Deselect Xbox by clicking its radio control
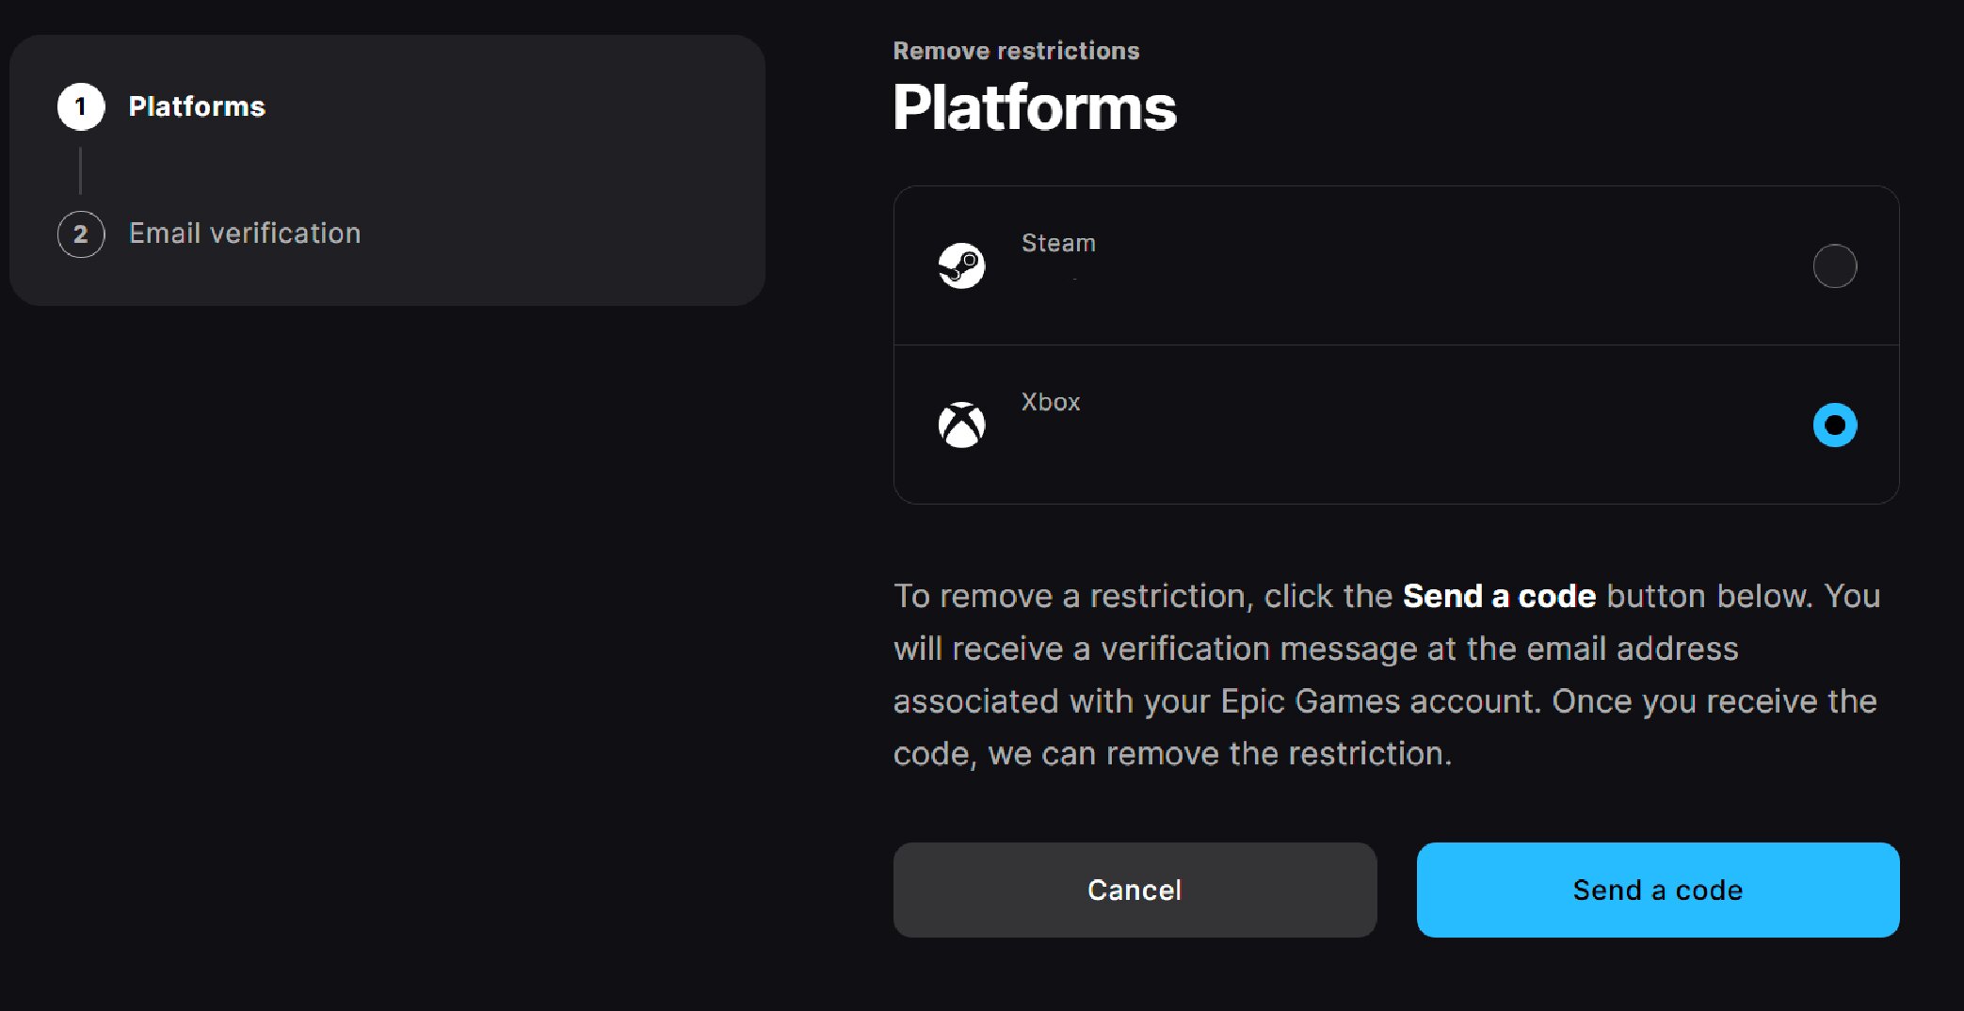This screenshot has width=1964, height=1011. pyautogui.click(x=1833, y=425)
